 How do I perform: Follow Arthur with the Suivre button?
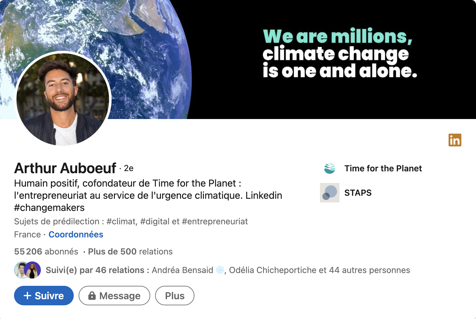tap(44, 296)
